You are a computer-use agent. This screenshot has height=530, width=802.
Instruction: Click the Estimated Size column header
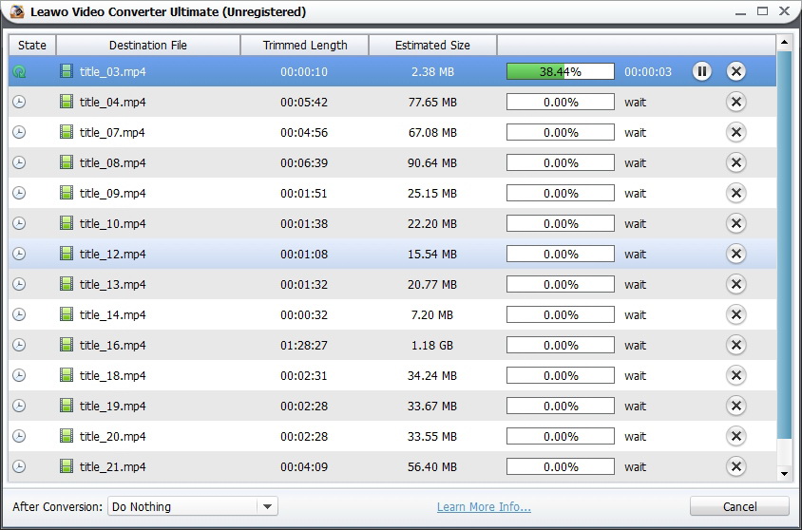click(x=432, y=45)
